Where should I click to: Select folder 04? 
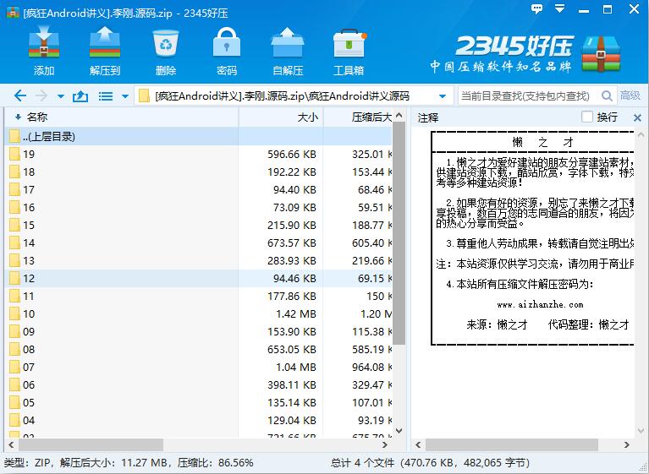[199, 421]
